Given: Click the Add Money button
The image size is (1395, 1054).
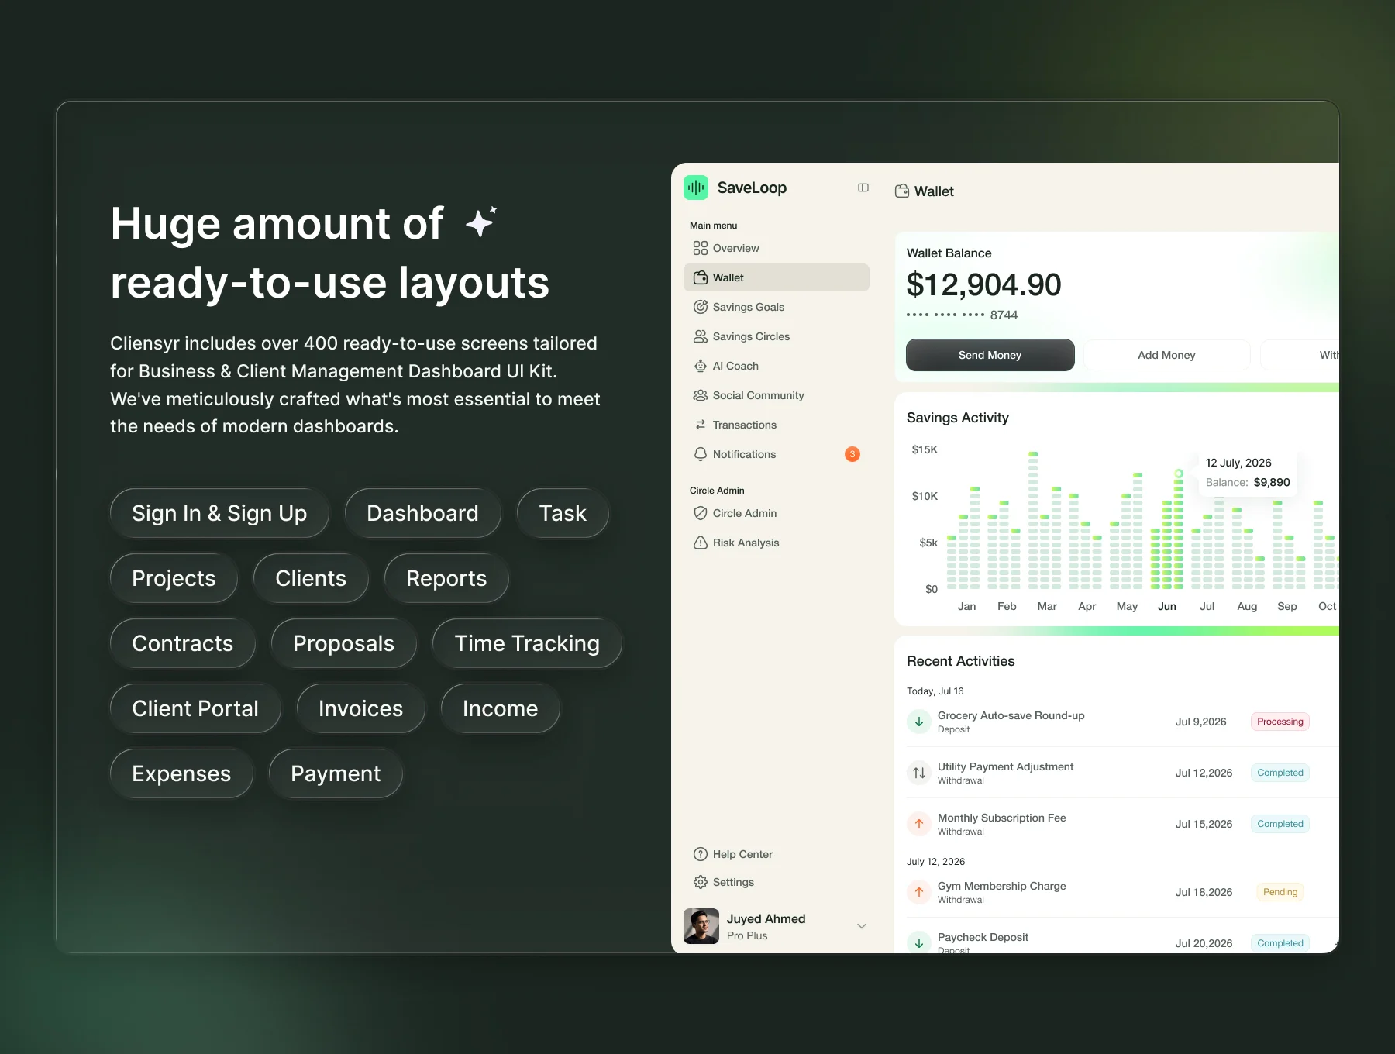Looking at the screenshot, I should click(1167, 355).
